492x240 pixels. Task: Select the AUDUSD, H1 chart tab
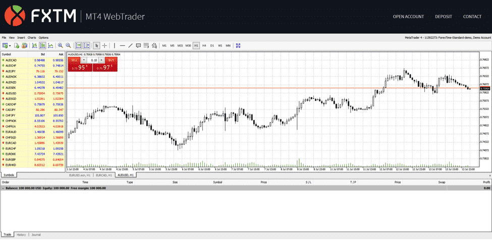click(126, 175)
